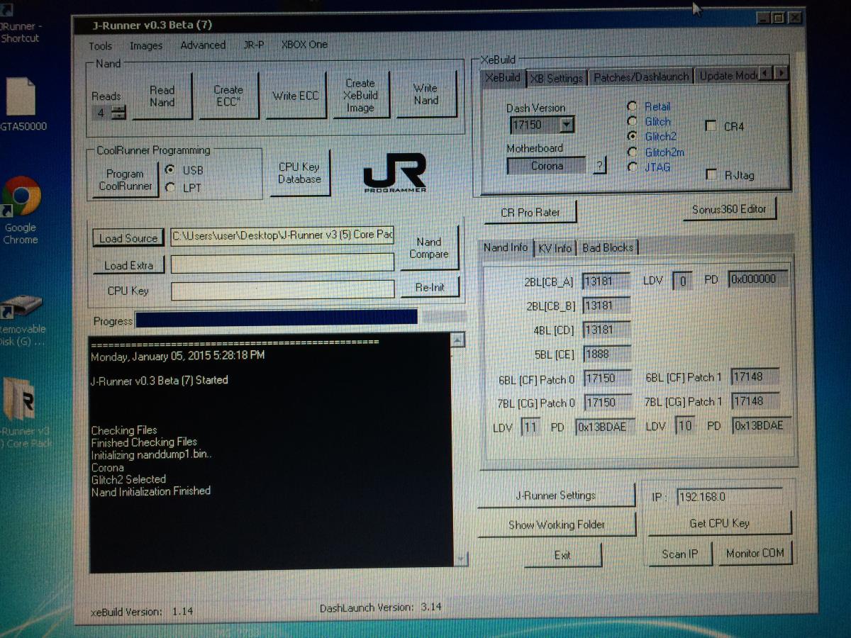851x638 pixels.
Task: Launch Google Chrome from desktop
Action: (21, 210)
